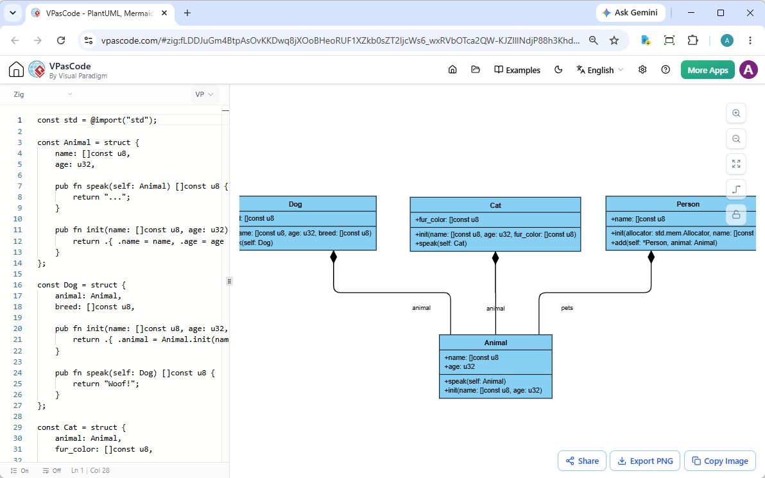Click Copy Image button
The width and height of the screenshot is (765, 478).
(720, 461)
